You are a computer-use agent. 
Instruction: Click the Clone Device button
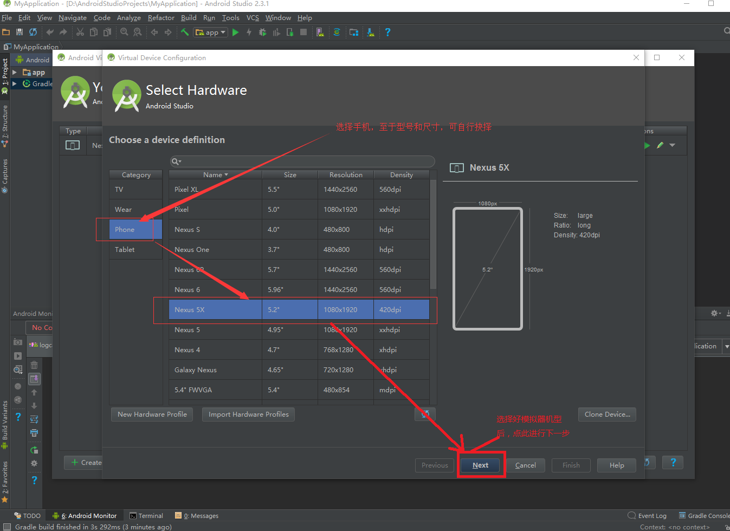607,414
